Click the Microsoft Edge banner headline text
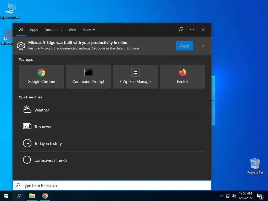Image resolution: width=268 pixels, height=201 pixels. click(78, 43)
